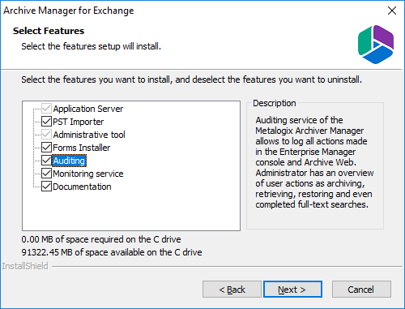Close the Archive Manager installer window
Image resolution: width=405 pixels, height=309 pixels.
pos(392,11)
